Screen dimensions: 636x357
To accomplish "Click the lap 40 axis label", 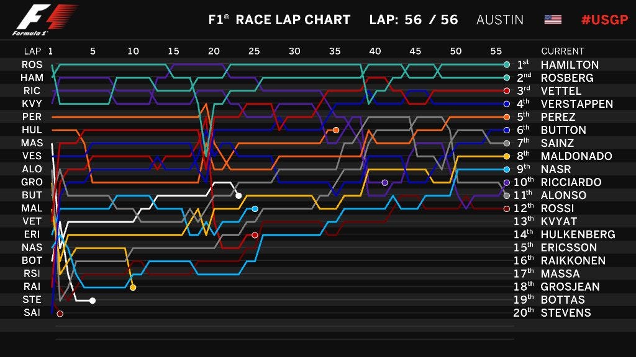I will [x=375, y=51].
